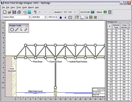132x102 pixels.
Task: Open the Help menu
Action: [37, 8]
